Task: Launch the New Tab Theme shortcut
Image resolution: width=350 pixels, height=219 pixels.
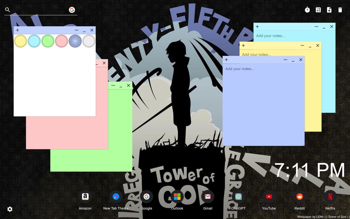Action: (116, 197)
